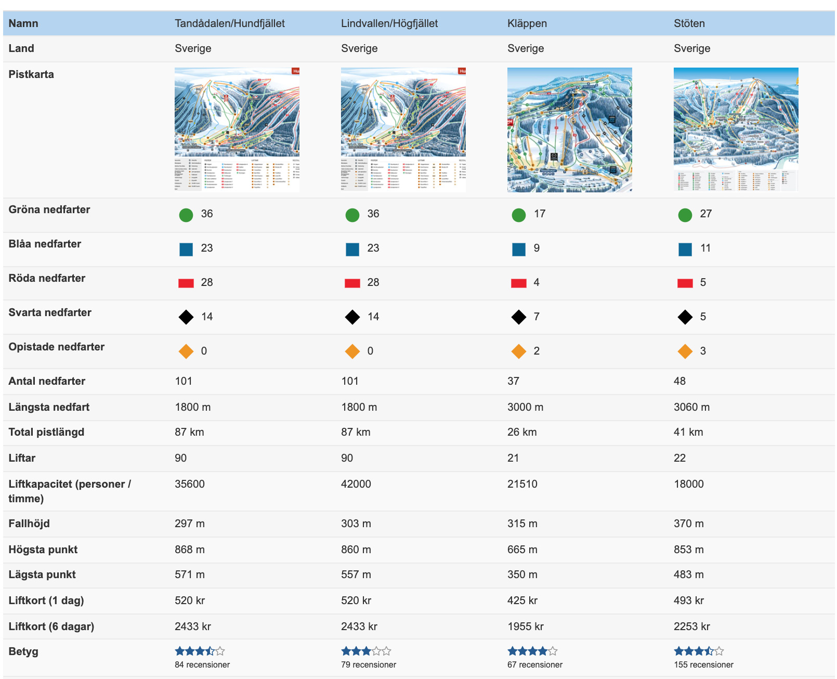837x679 pixels.
Task: Click the black diamond icon for Lindvallen/Högfjället
Action: click(x=352, y=317)
